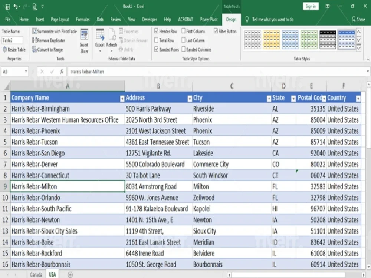Switch to the Home tab

(24, 19)
